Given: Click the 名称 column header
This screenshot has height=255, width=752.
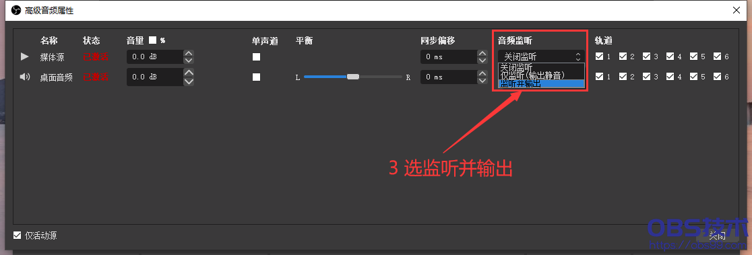Looking at the screenshot, I should coord(49,40).
